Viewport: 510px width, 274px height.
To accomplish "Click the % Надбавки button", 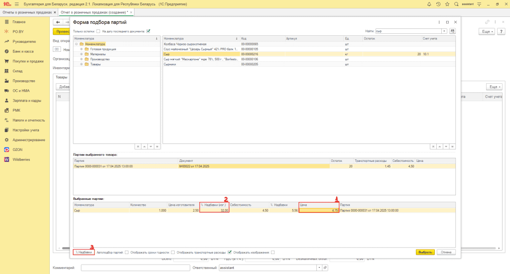I will point(84,252).
